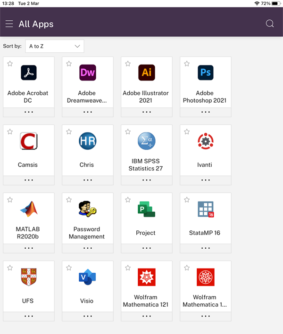This screenshot has width=283, height=334.
Task: Star the Camsis app as favorite
Action: click(x=10, y=131)
